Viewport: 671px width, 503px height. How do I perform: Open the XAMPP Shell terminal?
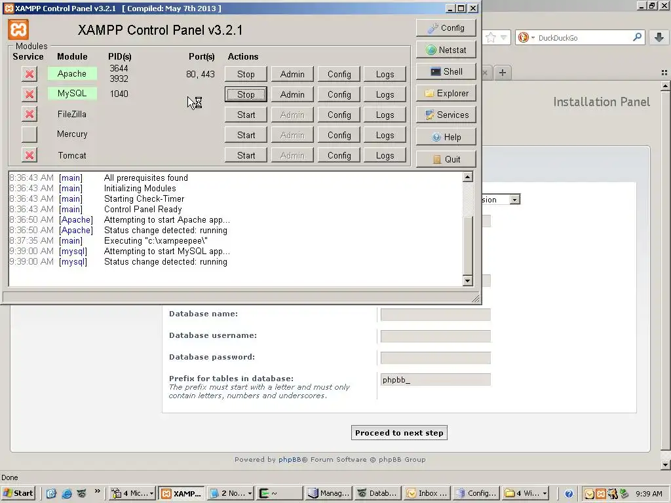[446, 71]
